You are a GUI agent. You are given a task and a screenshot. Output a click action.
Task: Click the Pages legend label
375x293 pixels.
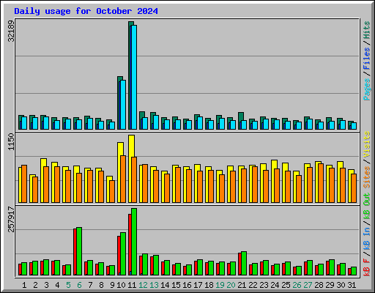click(367, 89)
